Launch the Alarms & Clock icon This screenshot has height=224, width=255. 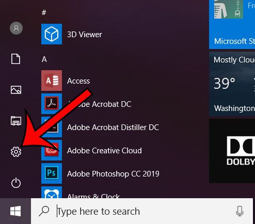(x=52, y=193)
